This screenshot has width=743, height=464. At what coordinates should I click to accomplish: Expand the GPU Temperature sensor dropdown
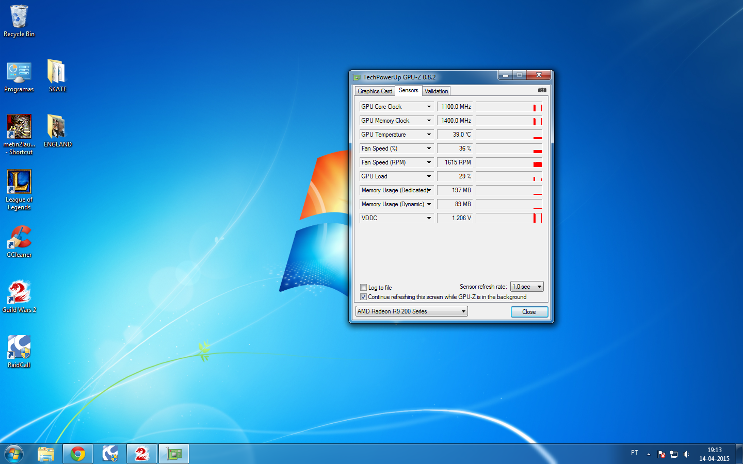429,135
